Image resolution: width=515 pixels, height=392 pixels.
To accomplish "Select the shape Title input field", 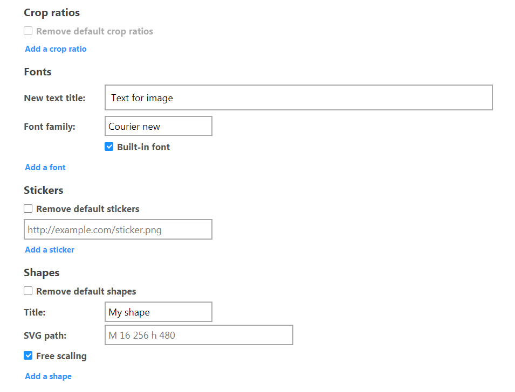I will tap(159, 312).
